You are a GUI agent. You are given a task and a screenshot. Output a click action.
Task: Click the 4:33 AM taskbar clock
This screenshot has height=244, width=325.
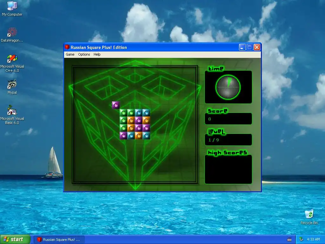(313, 240)
